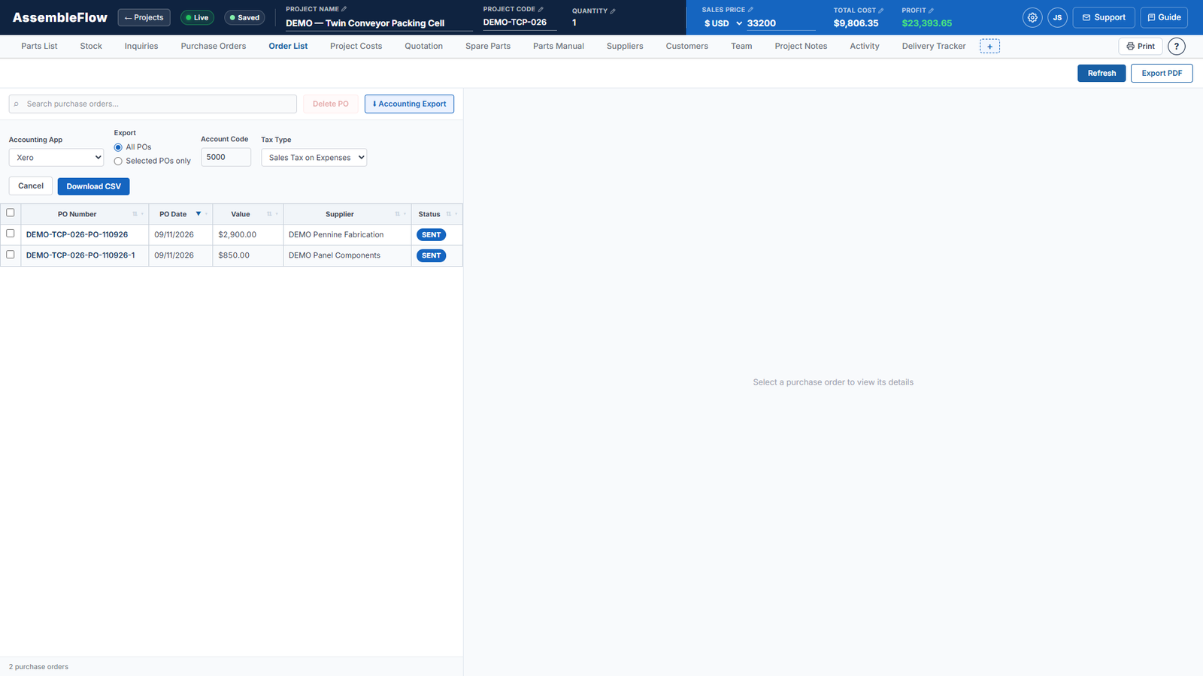Click Cancel in the export panel
The height and width of the screenshot is (676, 1203).
(31, 186)
